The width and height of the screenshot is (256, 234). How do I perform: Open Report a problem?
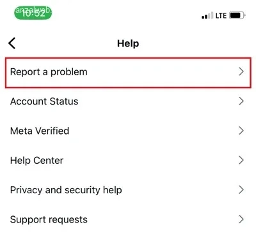click(49, 72)
